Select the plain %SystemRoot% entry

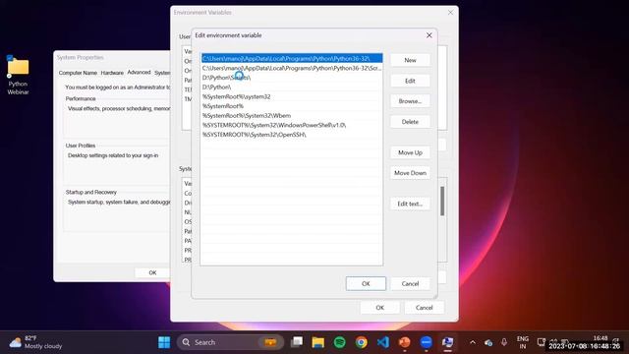pos(292,106)
